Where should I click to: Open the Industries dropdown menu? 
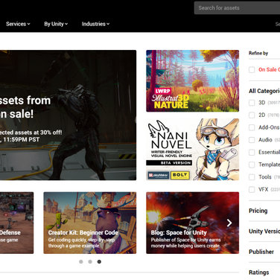[95, 24]
